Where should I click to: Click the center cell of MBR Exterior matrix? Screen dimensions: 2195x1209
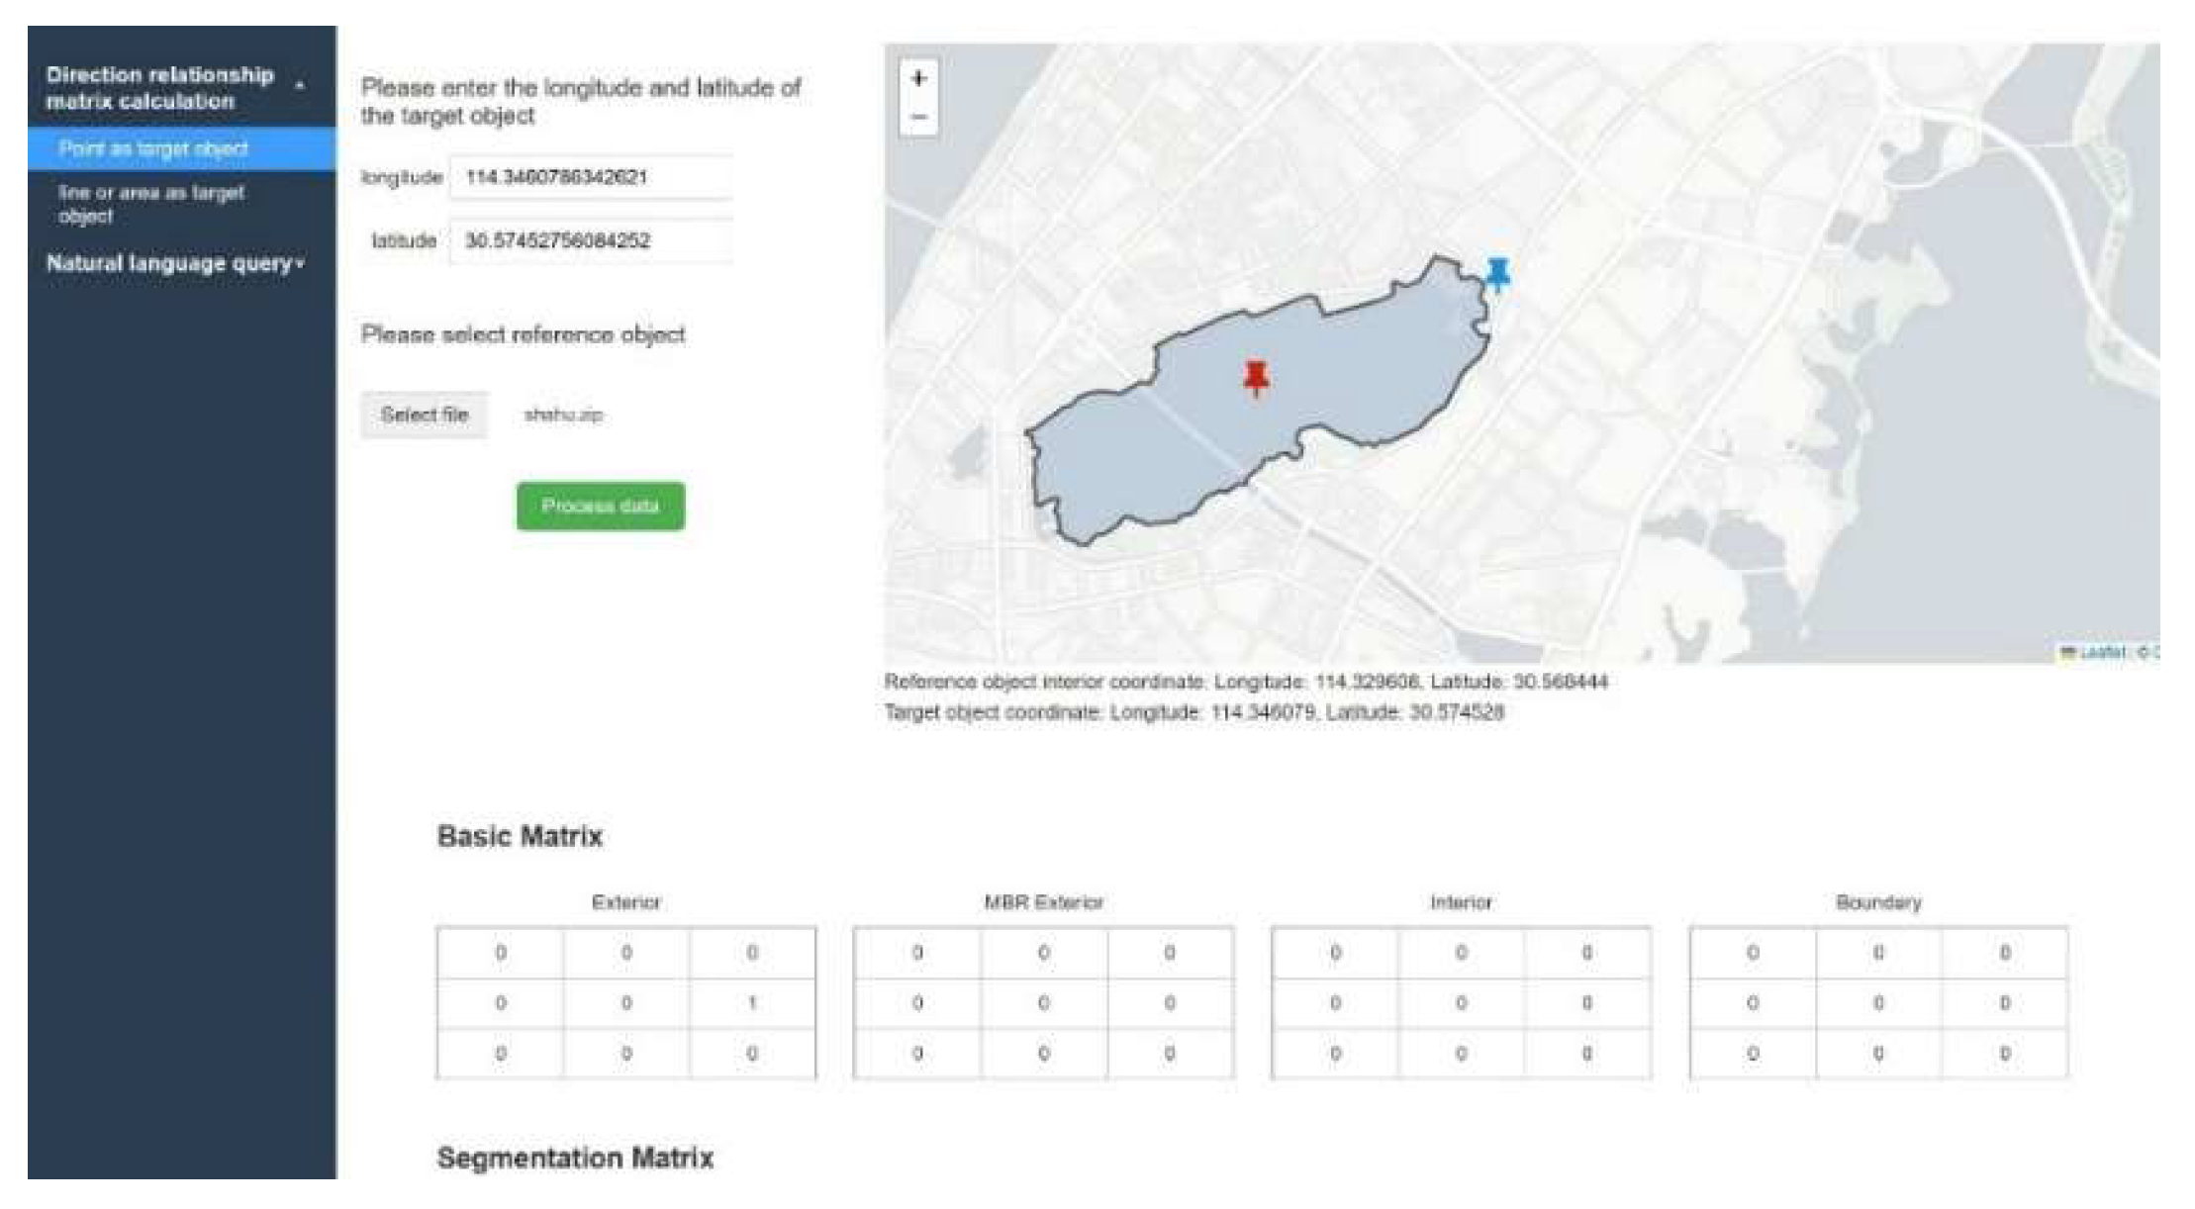[x=1043, y=1003]
